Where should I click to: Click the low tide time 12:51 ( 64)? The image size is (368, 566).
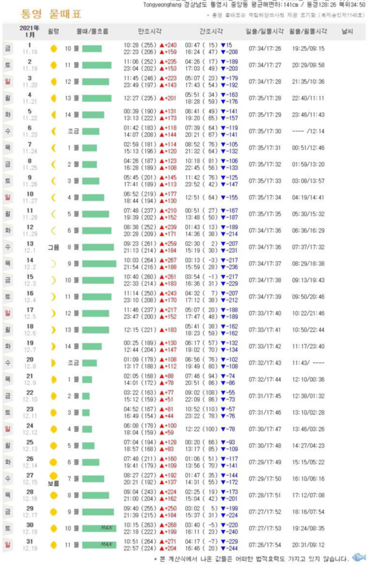click(x=202, y=198)
